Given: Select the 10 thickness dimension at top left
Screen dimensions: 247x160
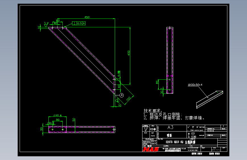Looking at the screenshot, I should click(39, 27).
